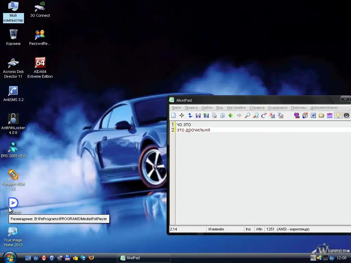Sort lines descending with Z-A icon

(x=280, y=115)
